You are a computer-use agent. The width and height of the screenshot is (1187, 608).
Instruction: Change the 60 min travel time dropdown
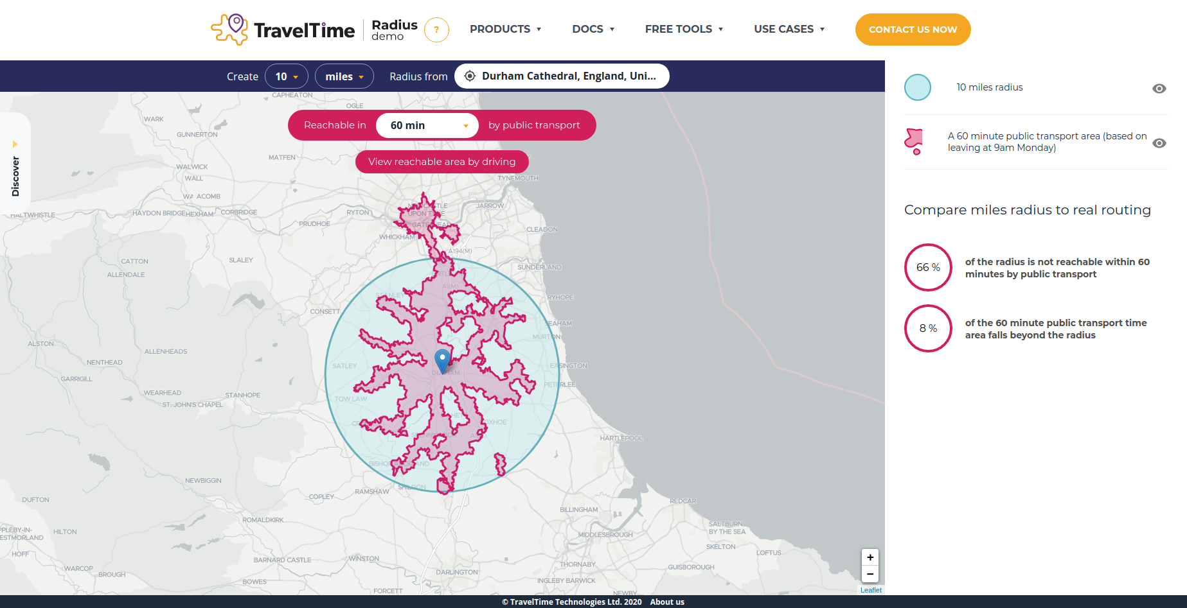click(x=426, y=125)
